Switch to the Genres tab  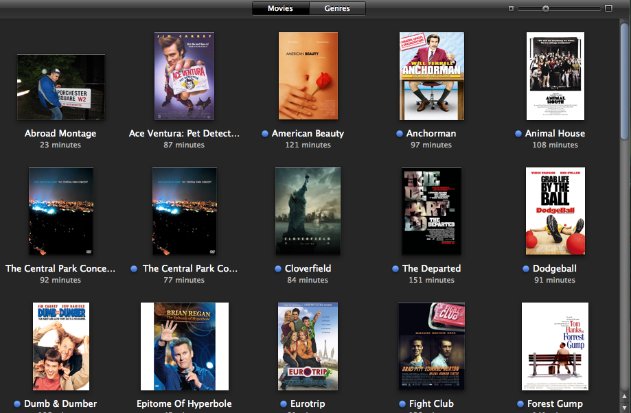point(337,8)
